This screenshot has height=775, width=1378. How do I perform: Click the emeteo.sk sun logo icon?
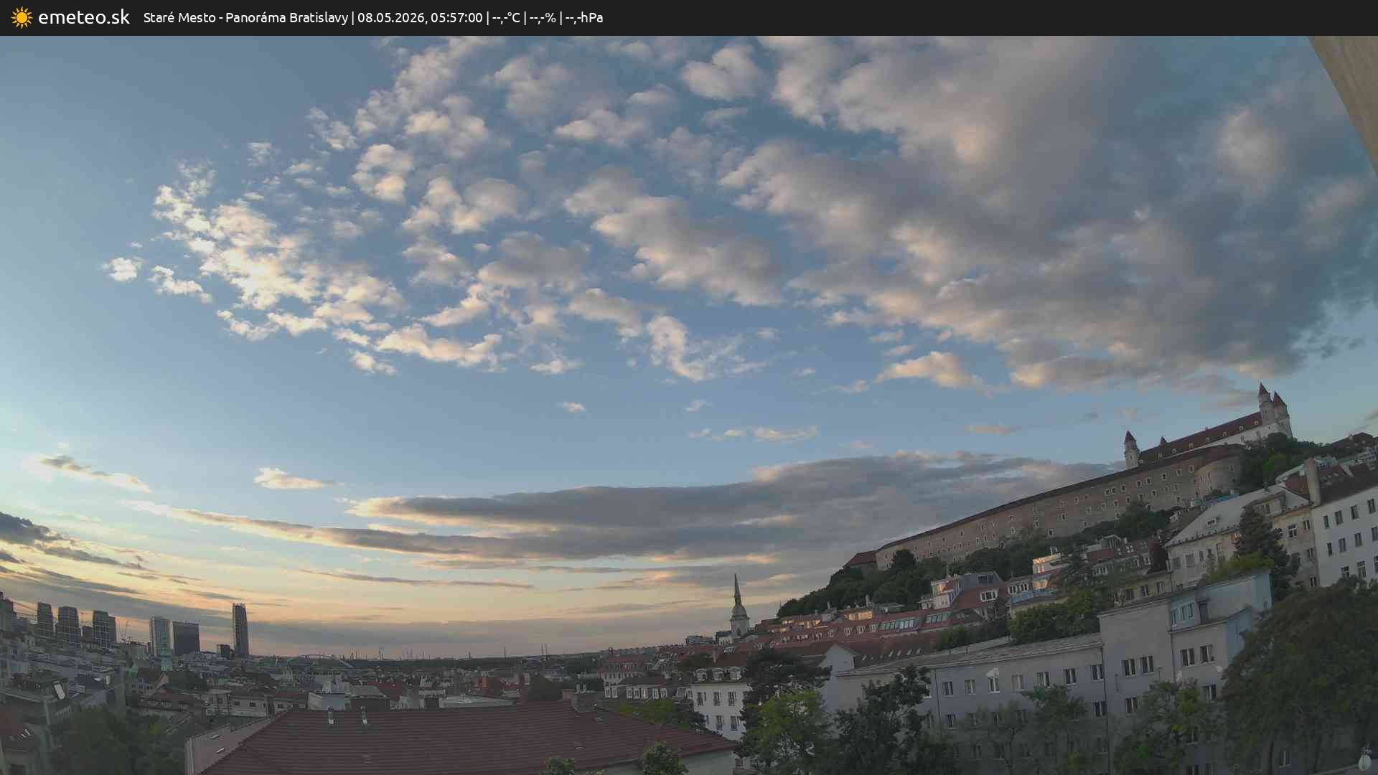pos(22,17)
